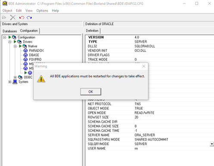
Task: Click the empty SCHEMA CACHE DIR field
Action: [174, 122]
